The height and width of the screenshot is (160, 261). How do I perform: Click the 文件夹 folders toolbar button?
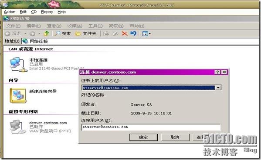[85, 34]
